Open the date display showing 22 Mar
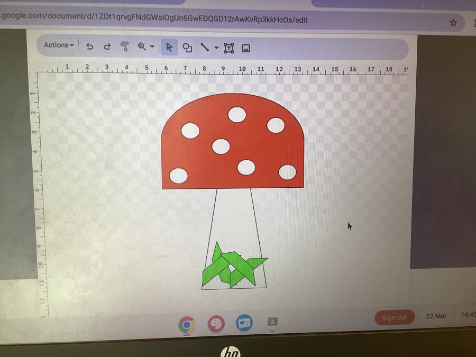This screenshot has width=476, height=357. 436,316
